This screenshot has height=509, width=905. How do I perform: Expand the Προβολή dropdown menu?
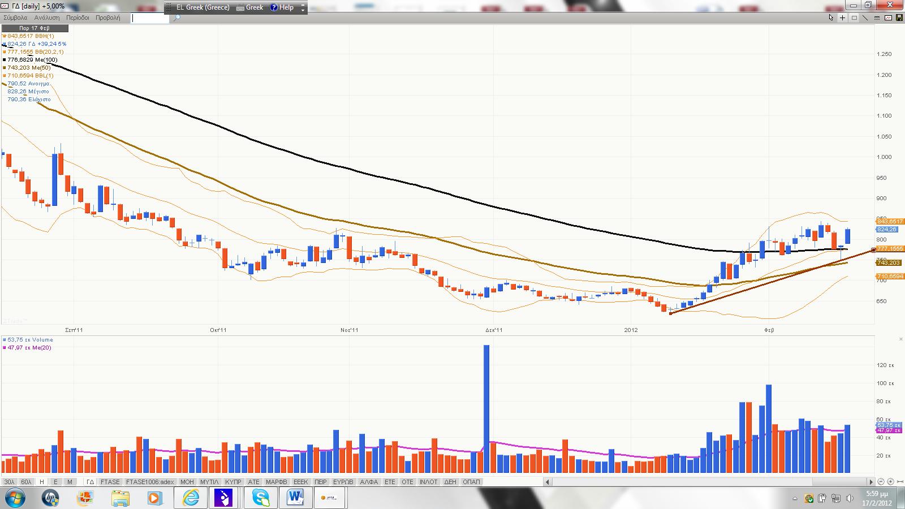point(107,18)
